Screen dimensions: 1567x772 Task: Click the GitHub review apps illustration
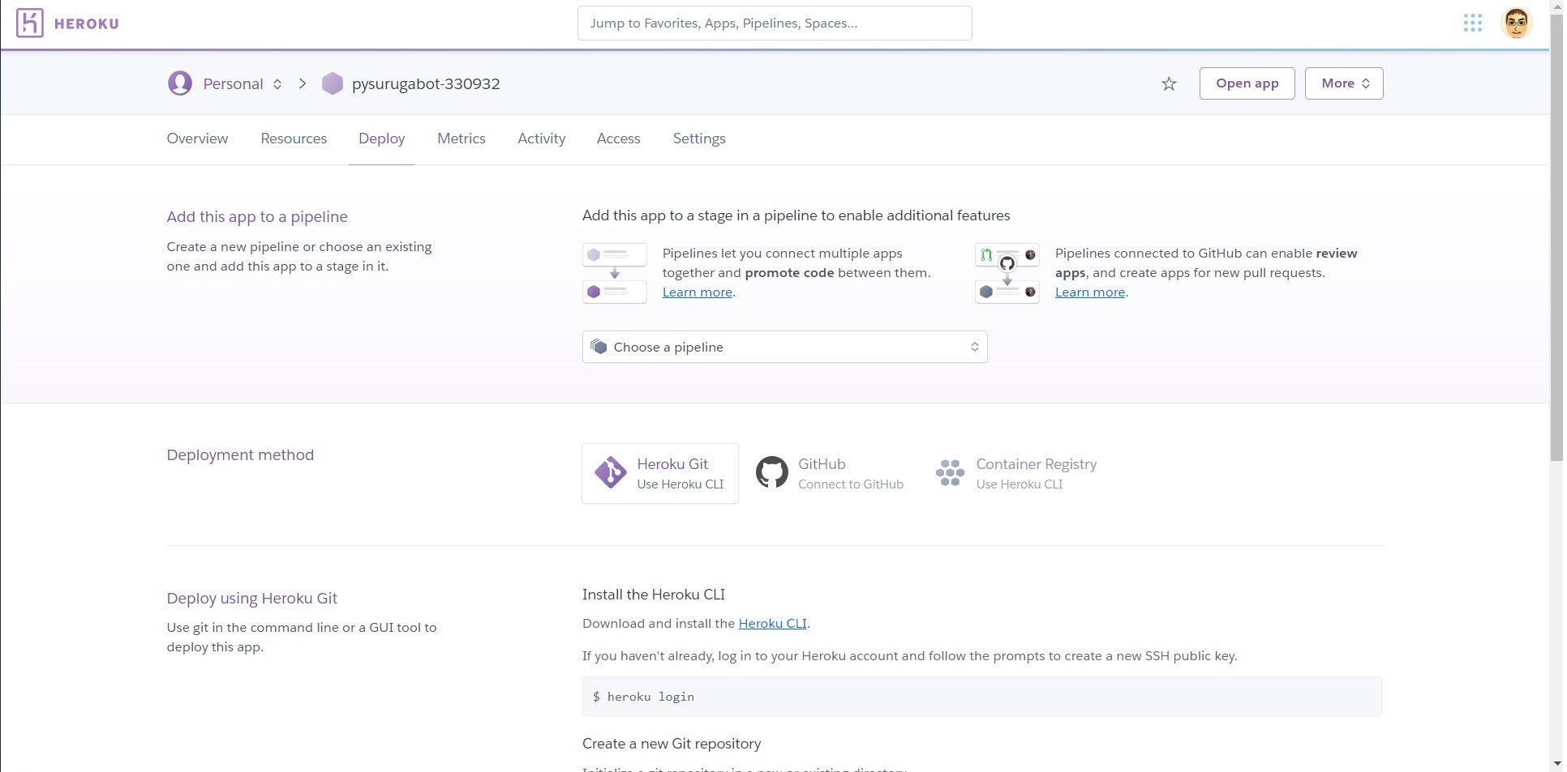tap(1007, 273)
